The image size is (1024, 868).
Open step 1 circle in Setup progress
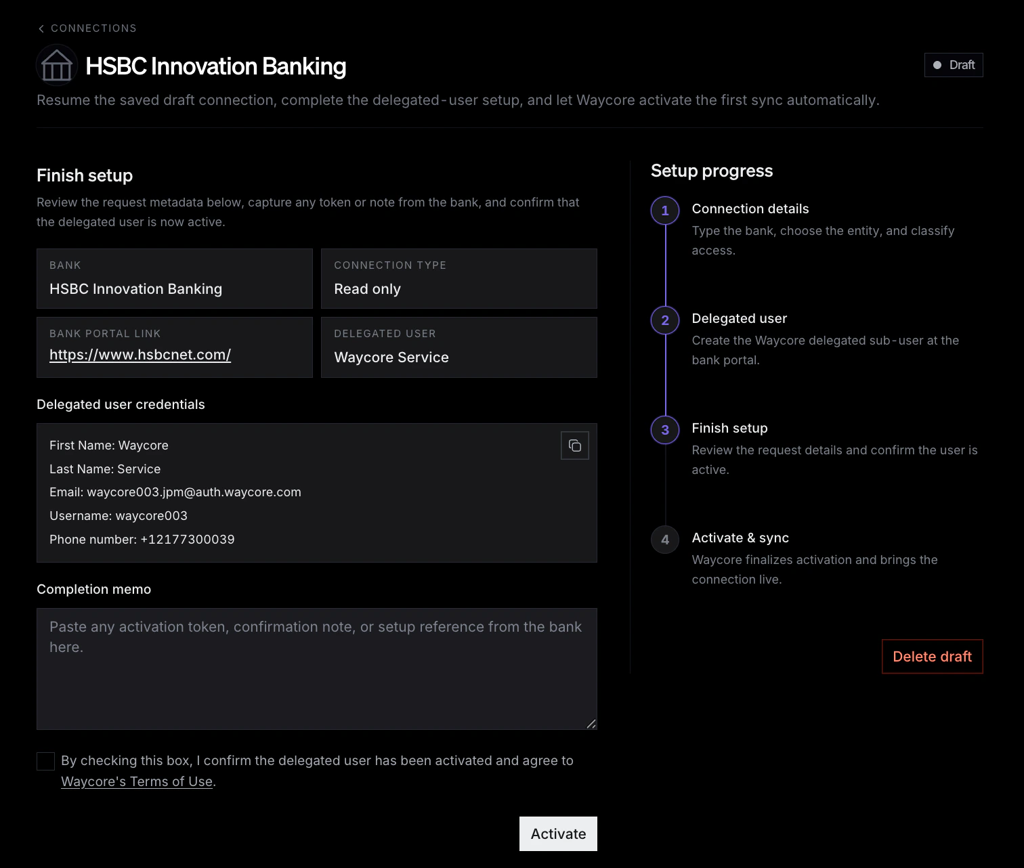pyautogui.click(x=665, y=211)
